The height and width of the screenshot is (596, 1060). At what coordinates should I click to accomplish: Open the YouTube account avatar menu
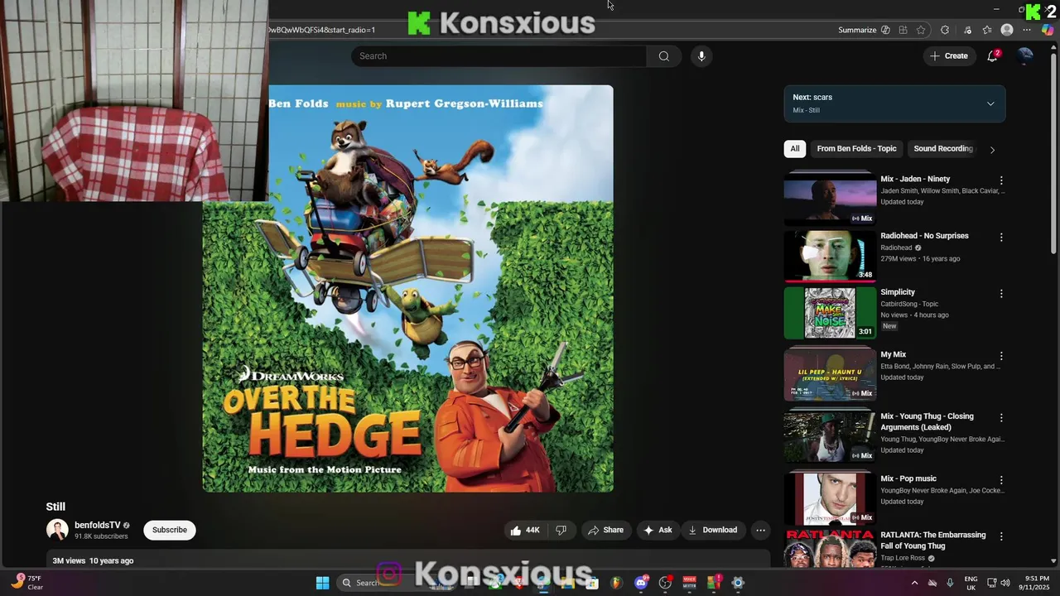pyautogui.click(x=1025, y=55)
